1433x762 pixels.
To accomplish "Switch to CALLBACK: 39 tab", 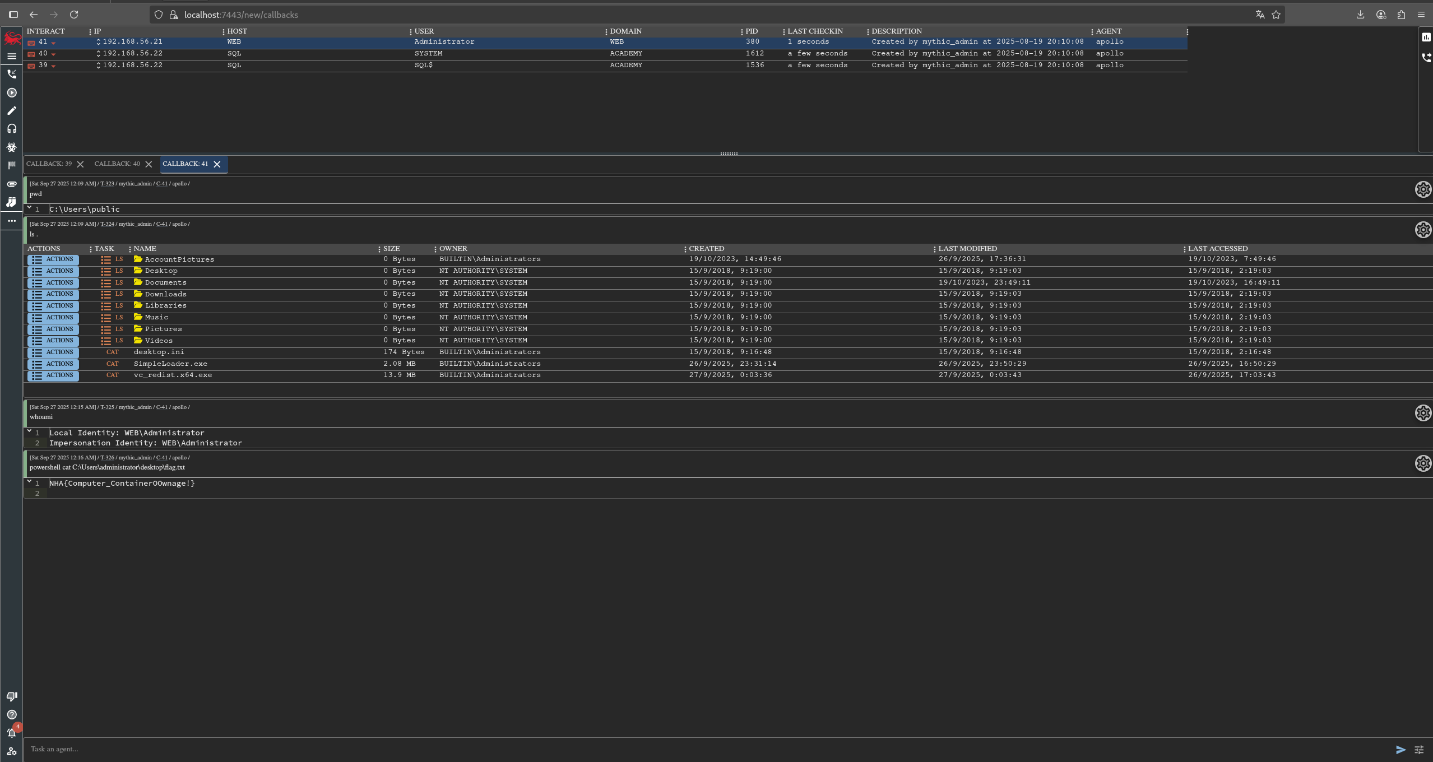I will tap(49, 164).
